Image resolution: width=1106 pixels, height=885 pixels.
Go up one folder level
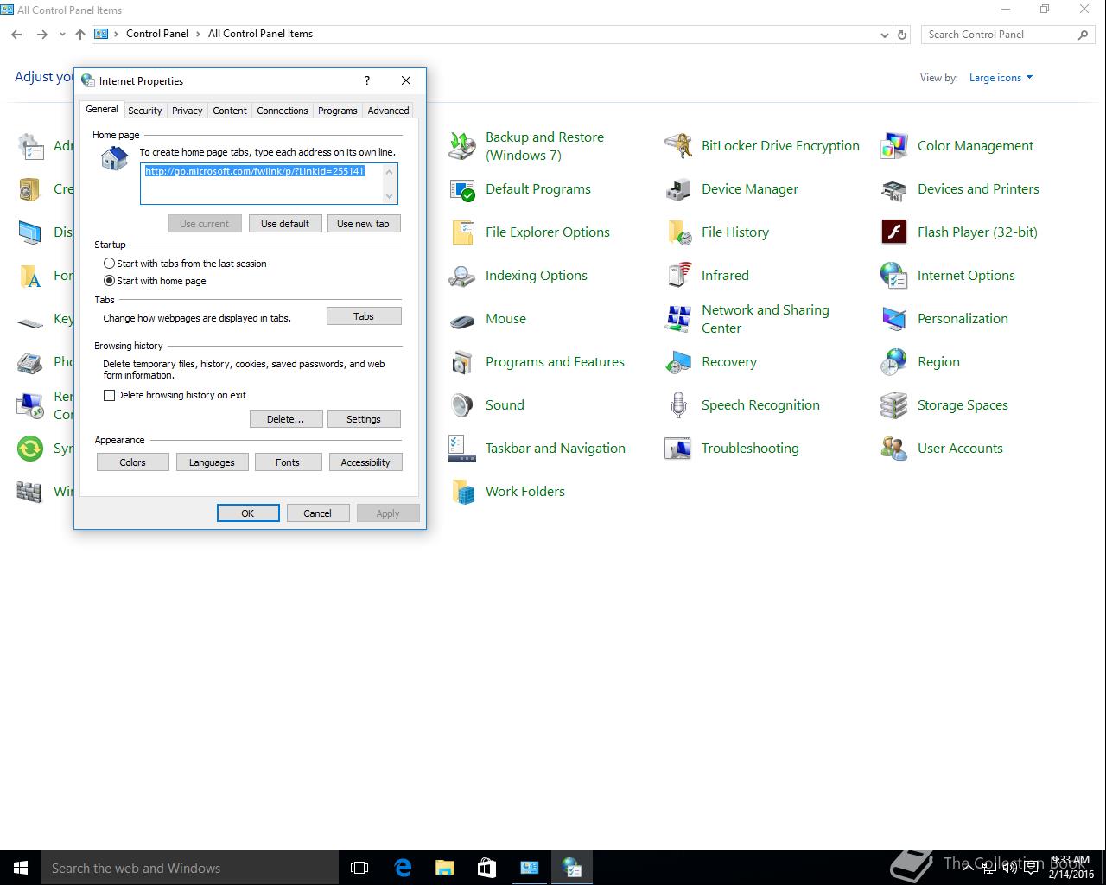pos(80,35)
